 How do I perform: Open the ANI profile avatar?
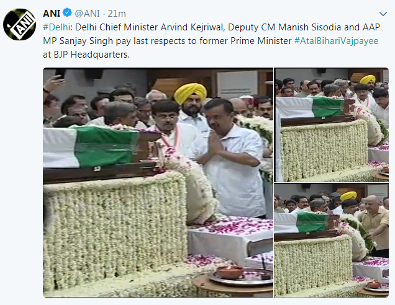pos(19,24)
